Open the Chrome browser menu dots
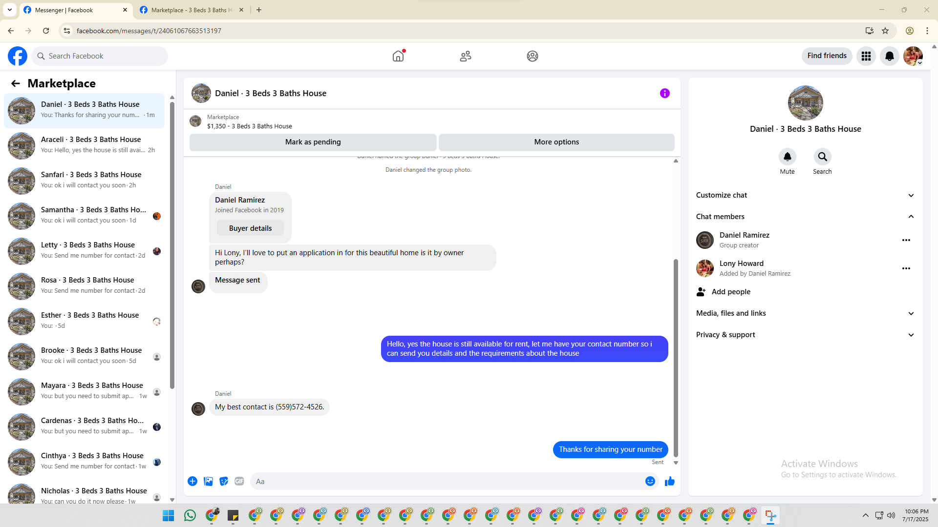This screenshot has width=938, height=527. (x=927, y=31)
